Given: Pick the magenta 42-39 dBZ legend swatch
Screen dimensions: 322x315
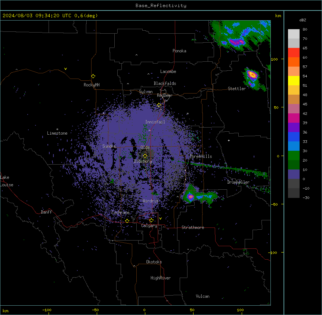Looking at the screenshot, I should tap(294, 118).
